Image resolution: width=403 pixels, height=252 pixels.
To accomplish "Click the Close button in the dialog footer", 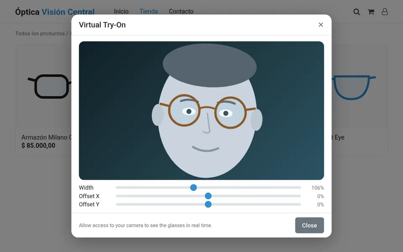I will (309, 225).
